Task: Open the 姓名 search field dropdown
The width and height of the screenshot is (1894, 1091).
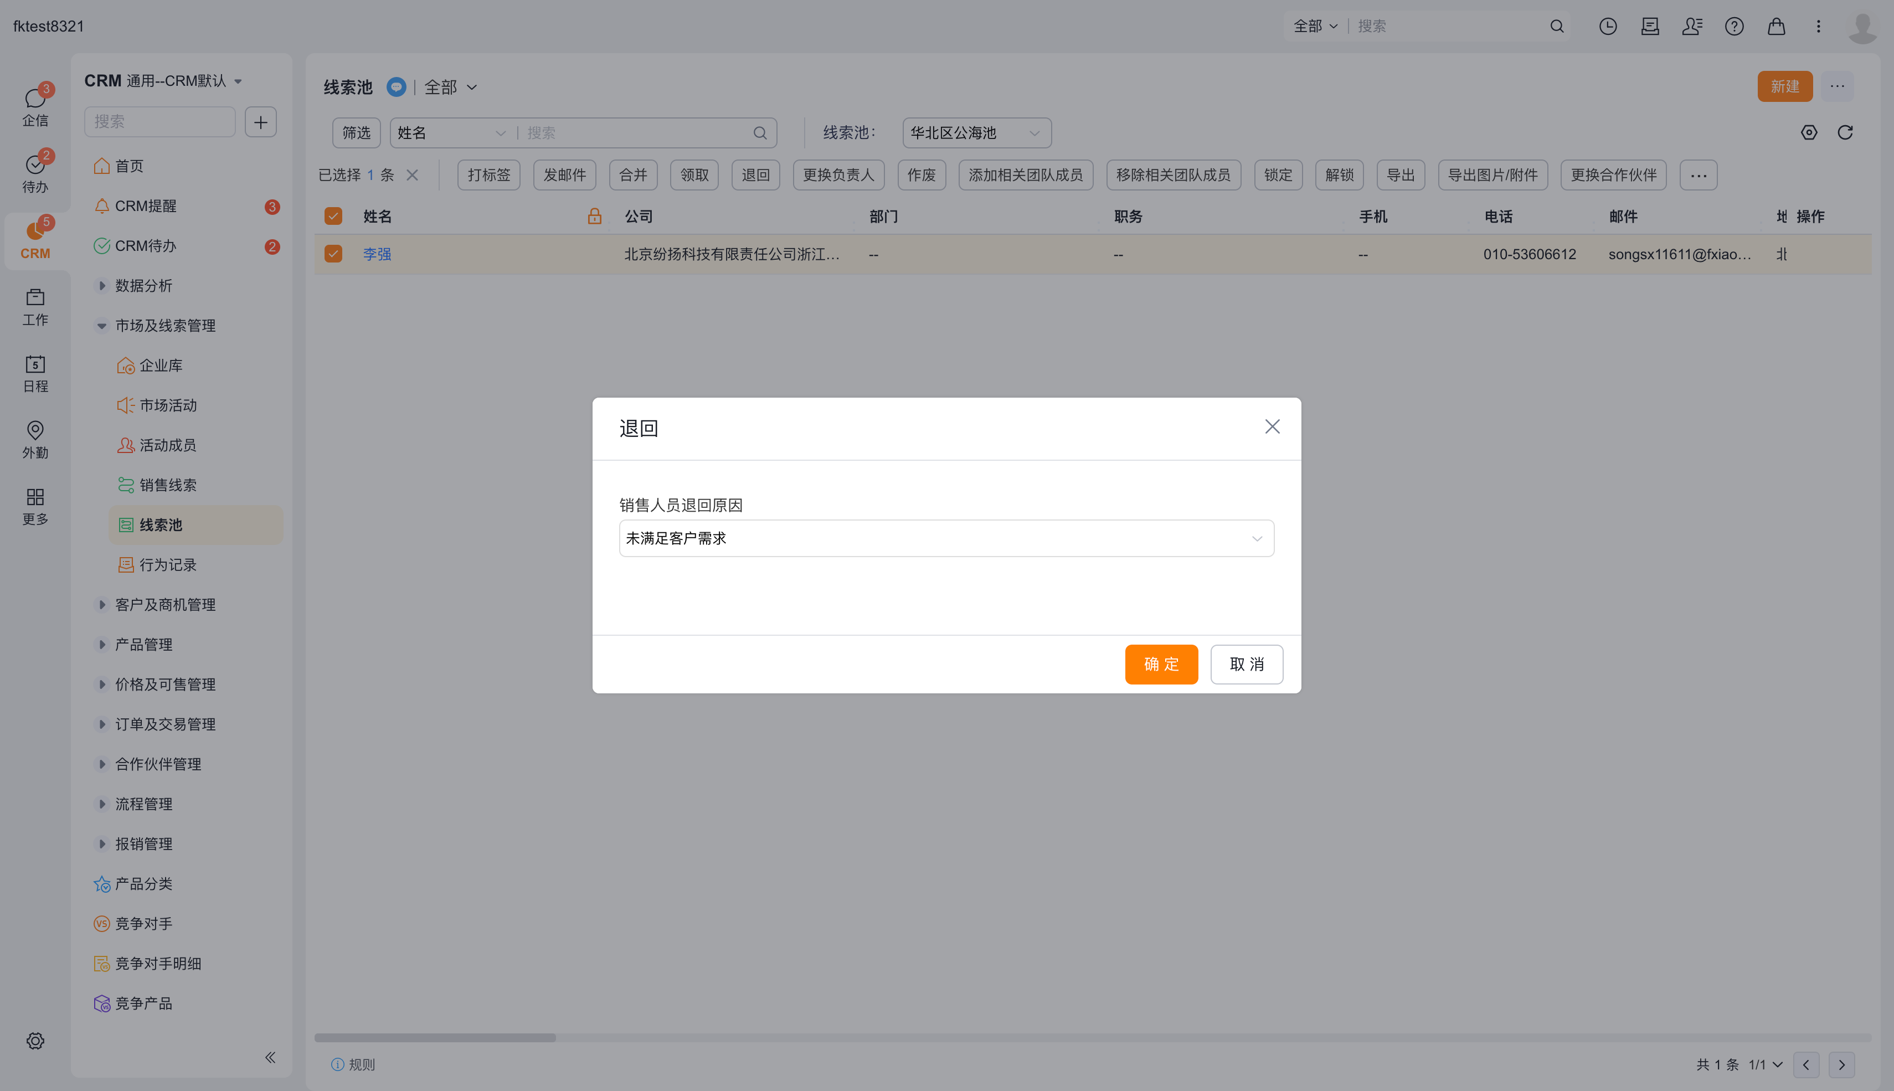Action: (452, 132)
